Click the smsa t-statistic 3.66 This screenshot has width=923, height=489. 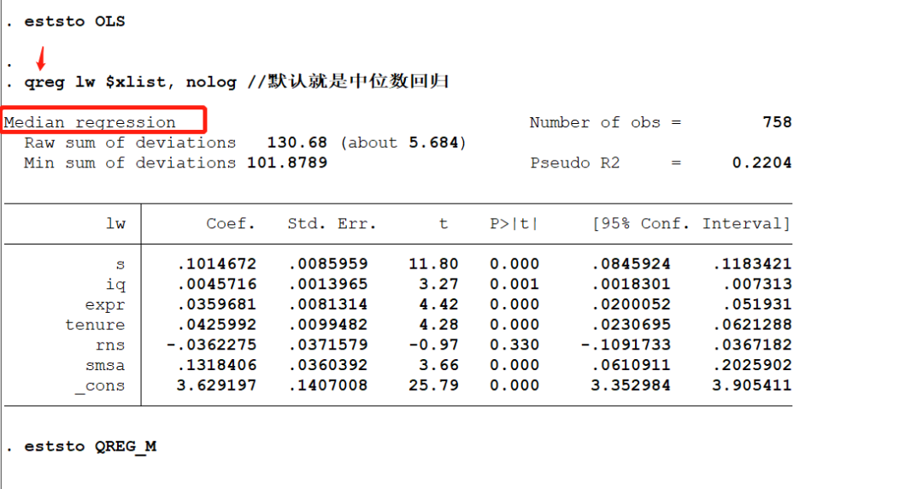pyautogui.click(x=438, y=366)
